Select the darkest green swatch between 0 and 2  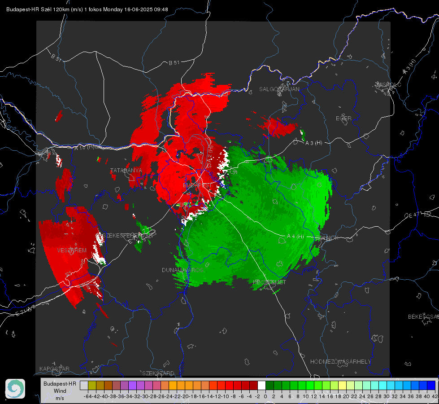pyautogui.click(x=269, y=385)
